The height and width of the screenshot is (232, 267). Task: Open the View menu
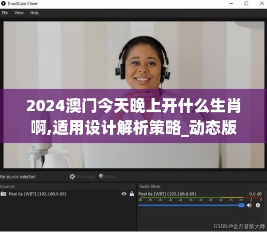(x=19, y=13)
